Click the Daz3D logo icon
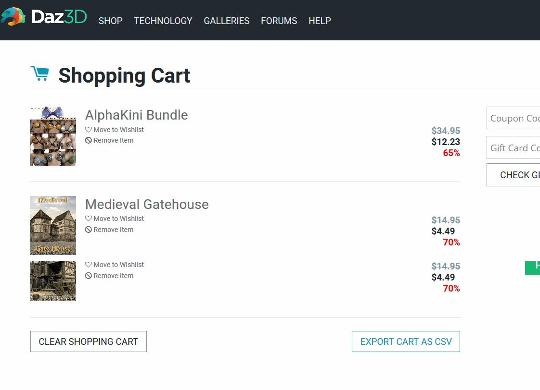The height and width of the screenshot is (390, 540). (13, 17)
